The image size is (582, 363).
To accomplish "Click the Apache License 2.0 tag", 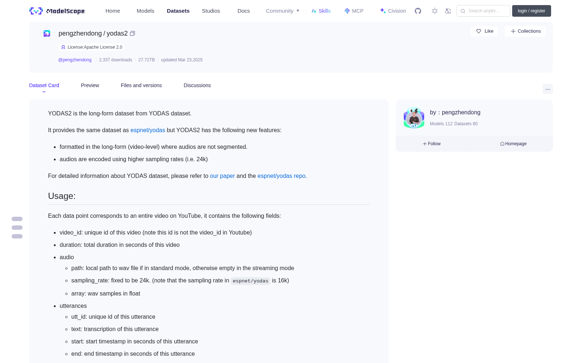I will [x=91, y=47].
